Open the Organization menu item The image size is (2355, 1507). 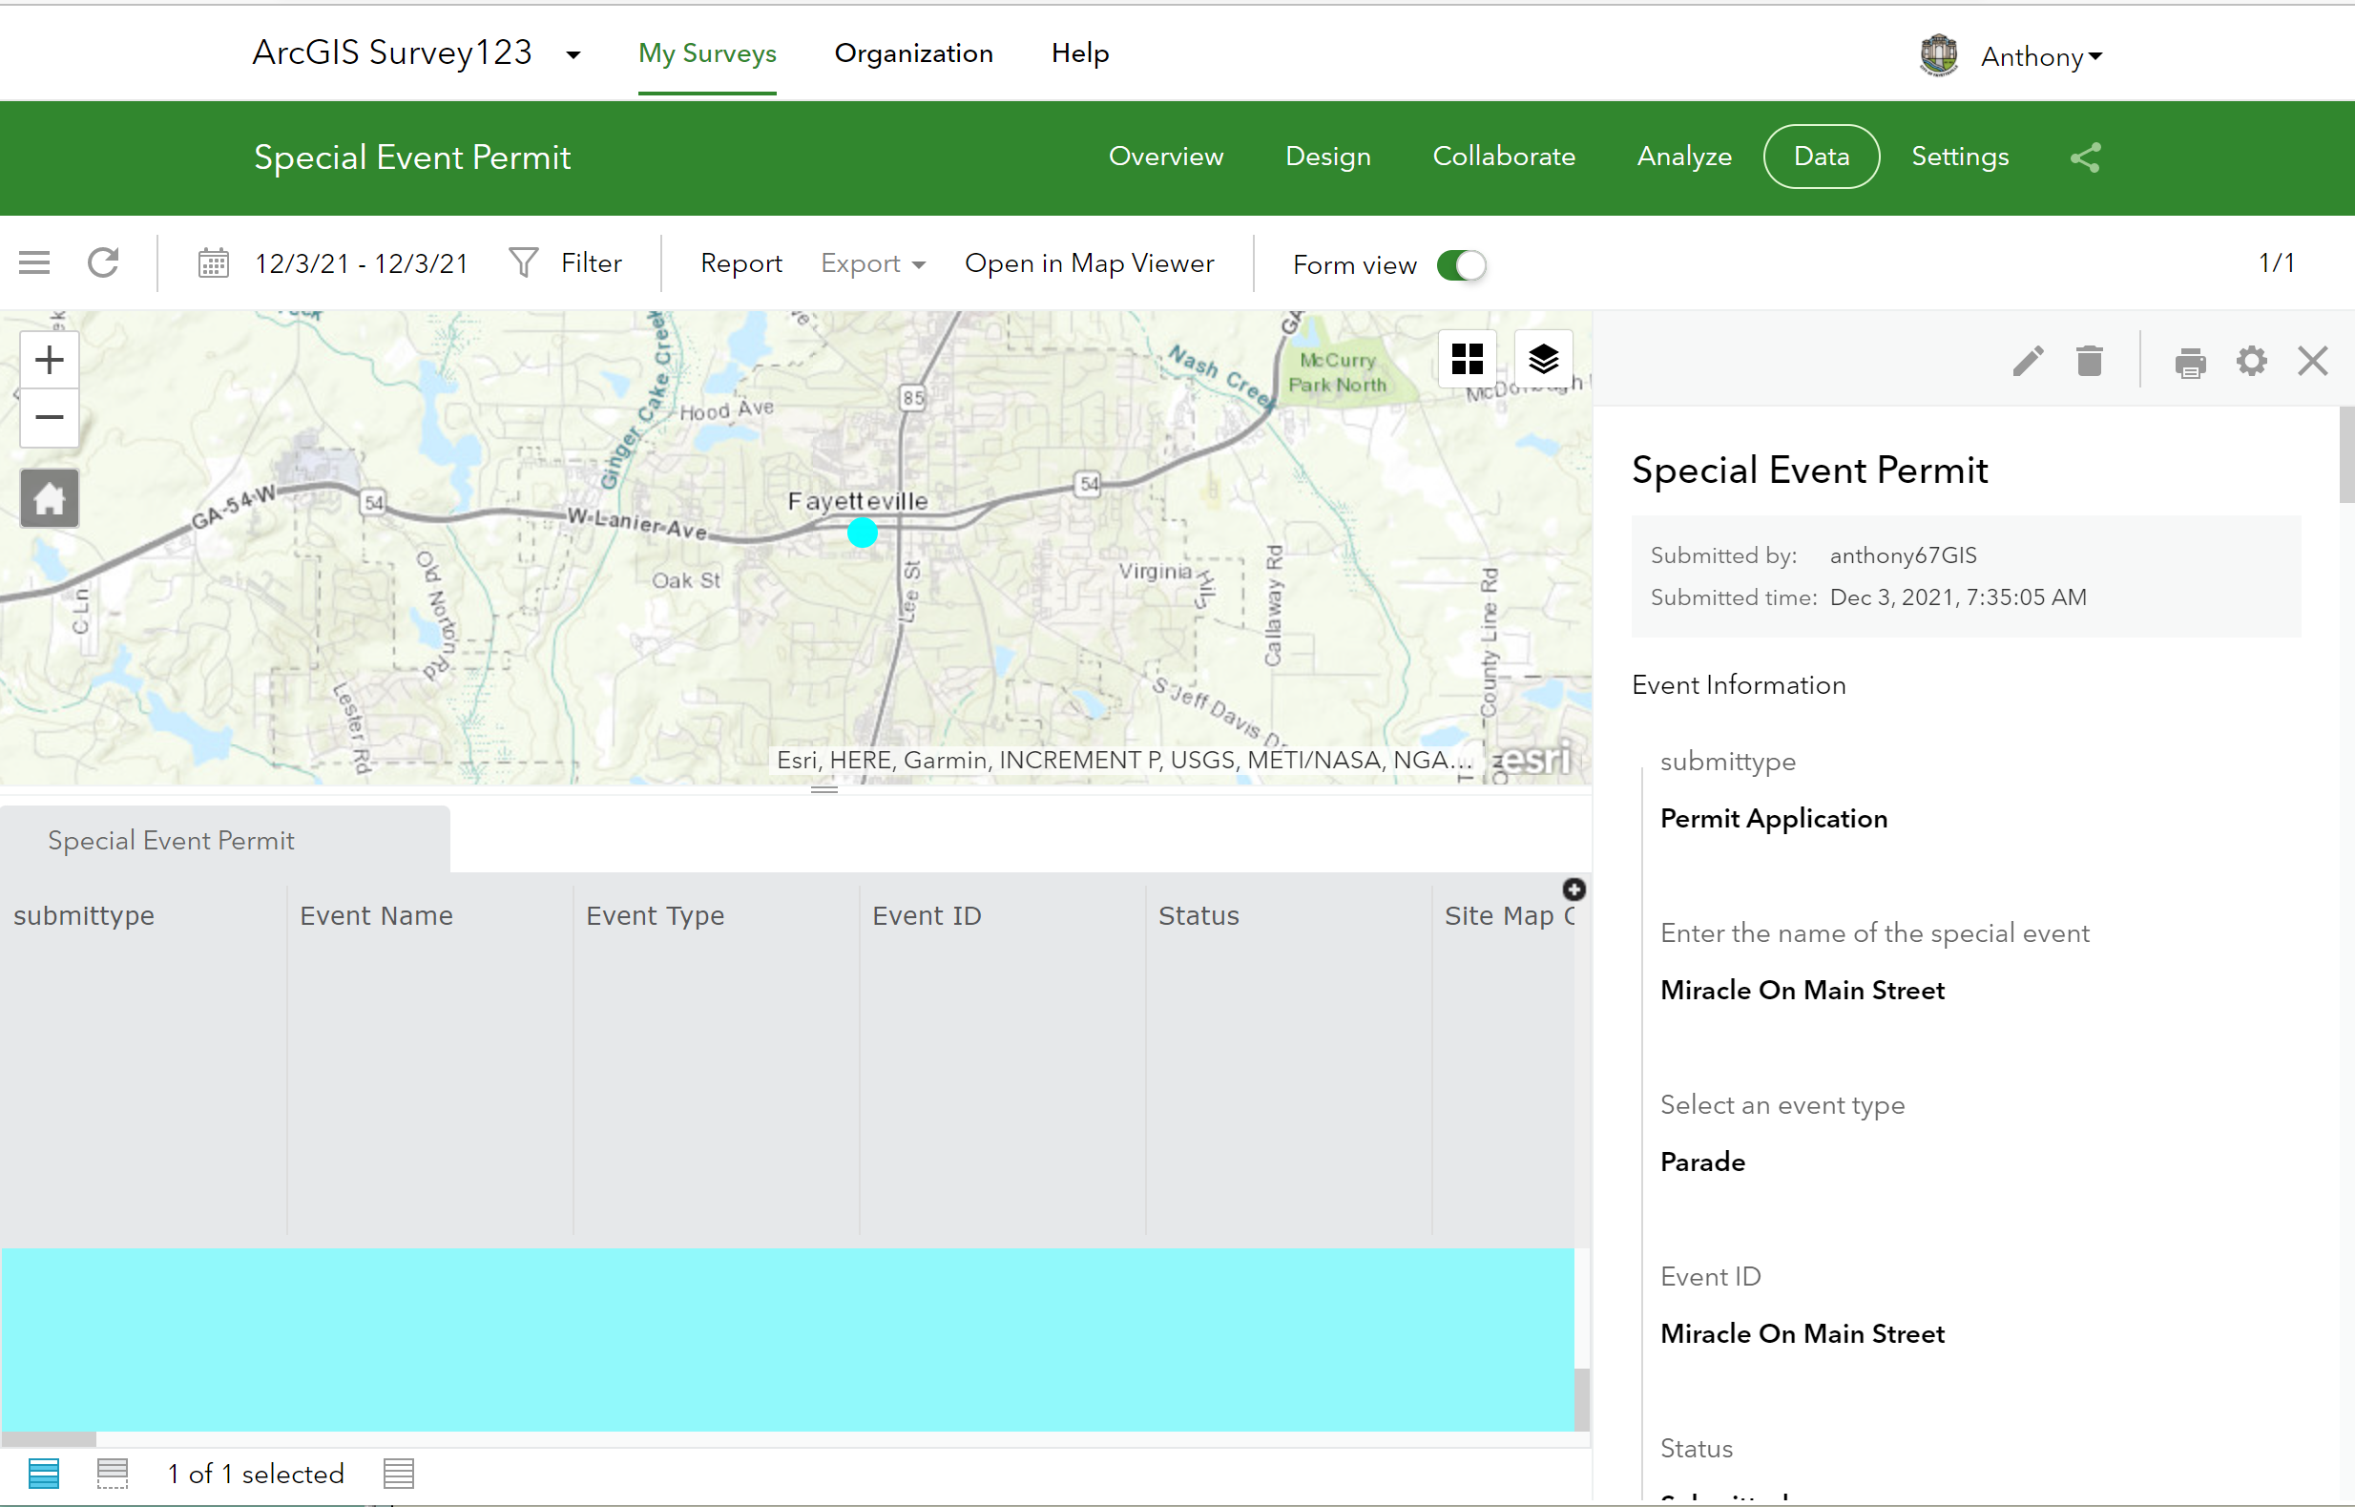point(913,53)
